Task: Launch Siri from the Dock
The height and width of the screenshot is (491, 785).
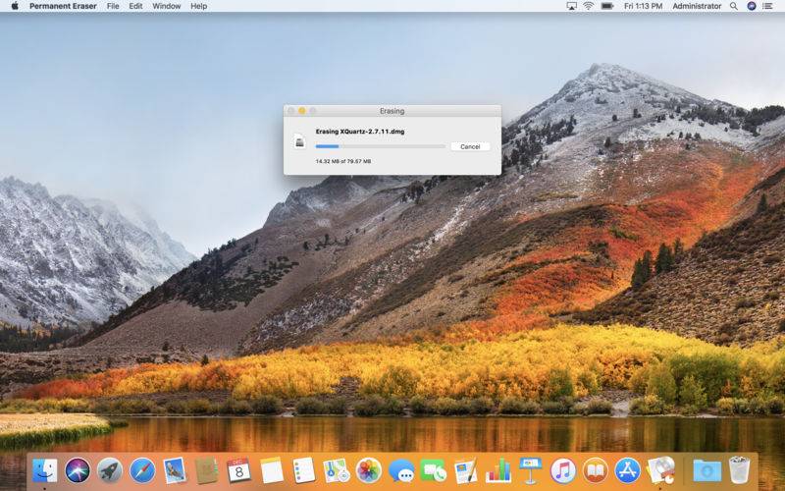Action: (x=78, y=471)
